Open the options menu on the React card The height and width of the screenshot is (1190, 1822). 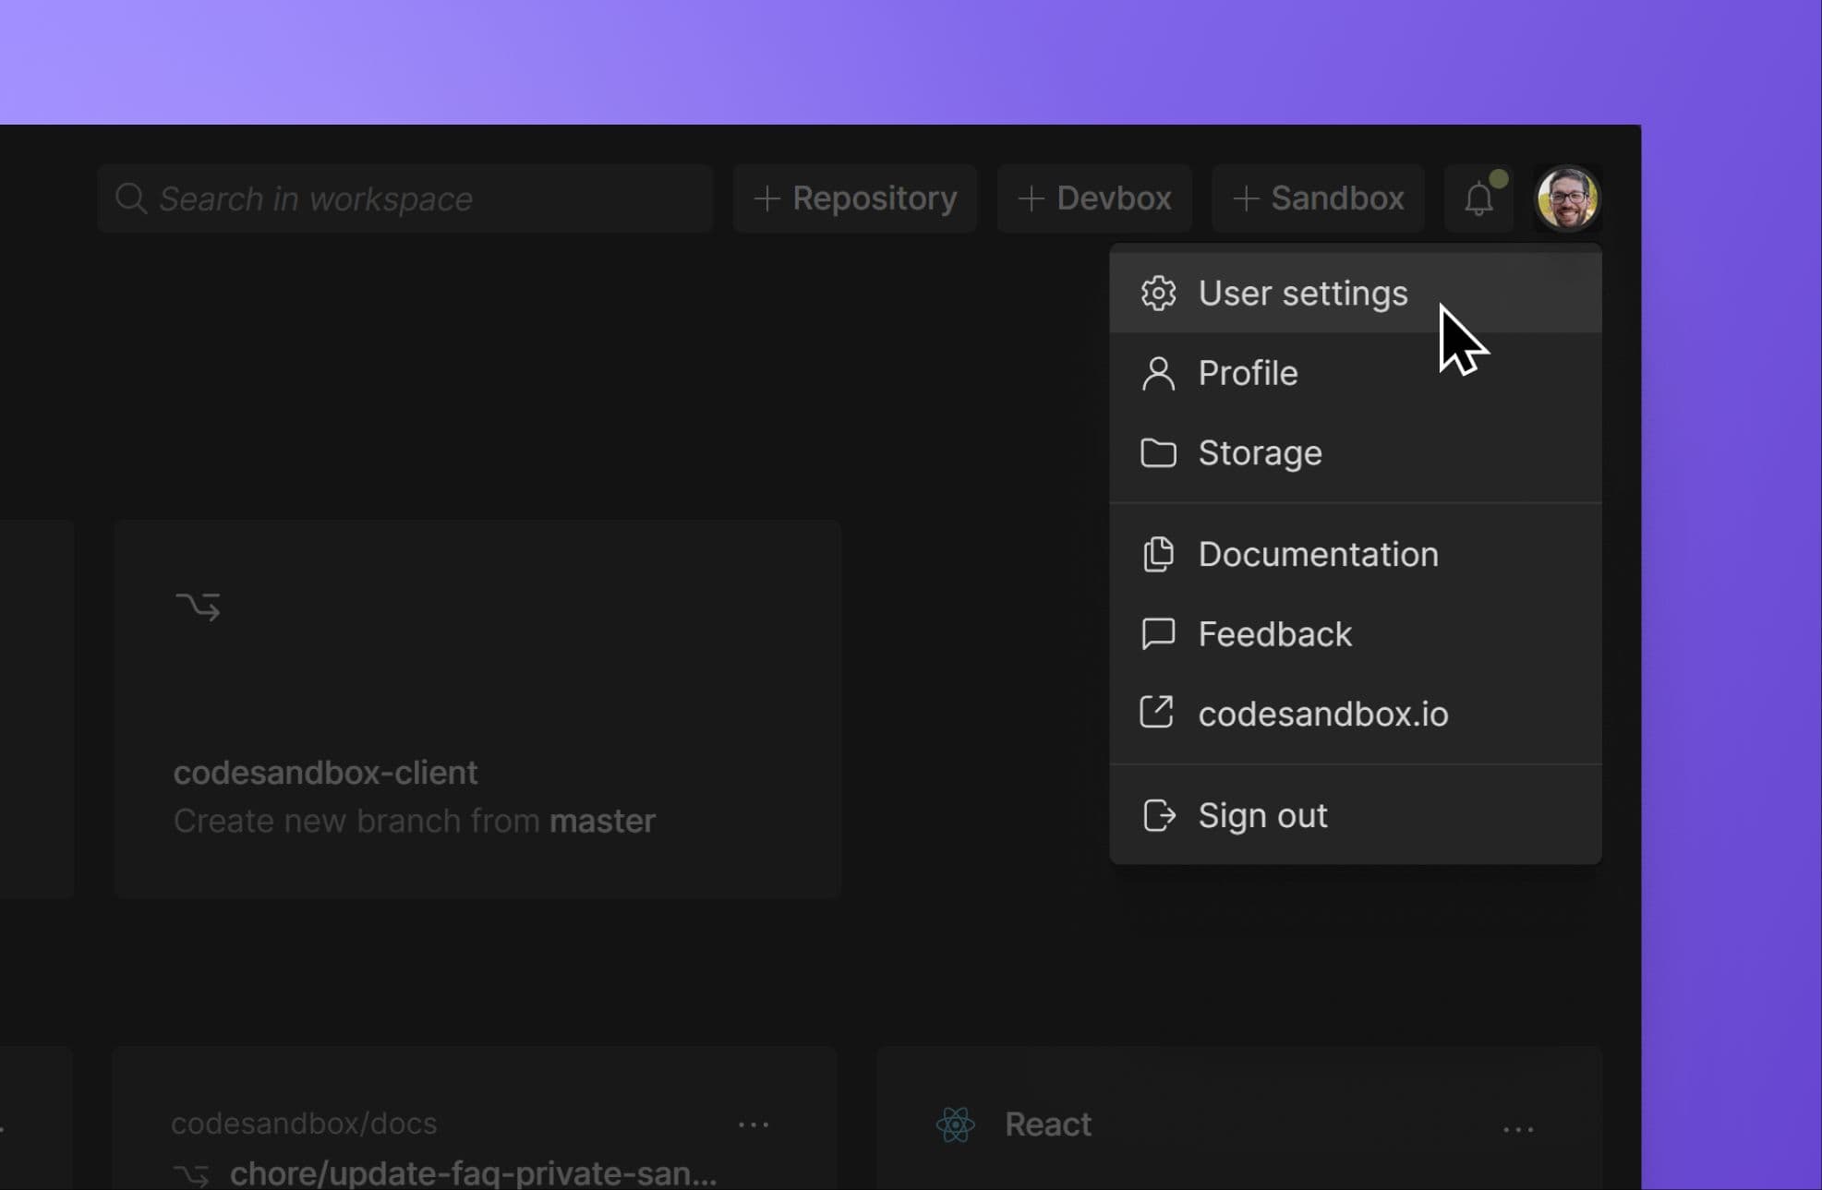coord(1519,1128)
